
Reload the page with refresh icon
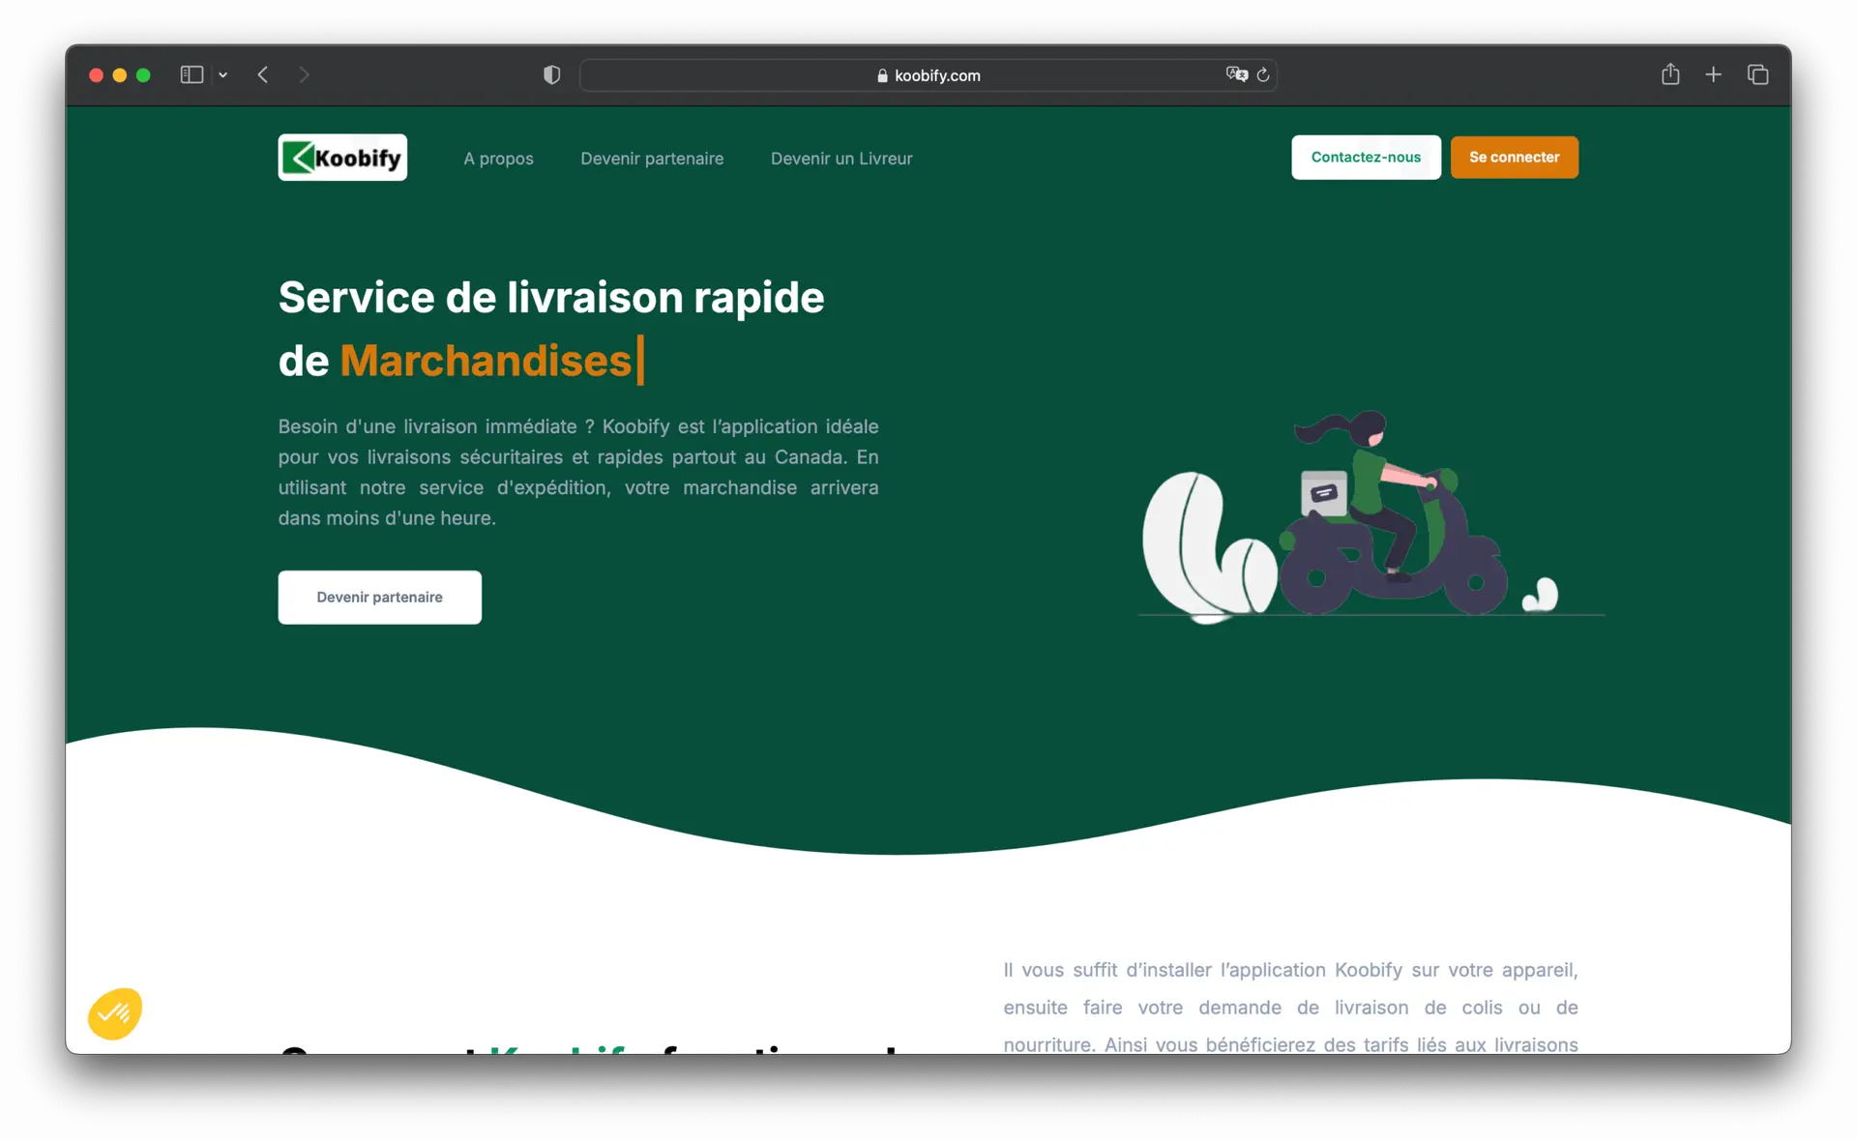[1263, 74]
